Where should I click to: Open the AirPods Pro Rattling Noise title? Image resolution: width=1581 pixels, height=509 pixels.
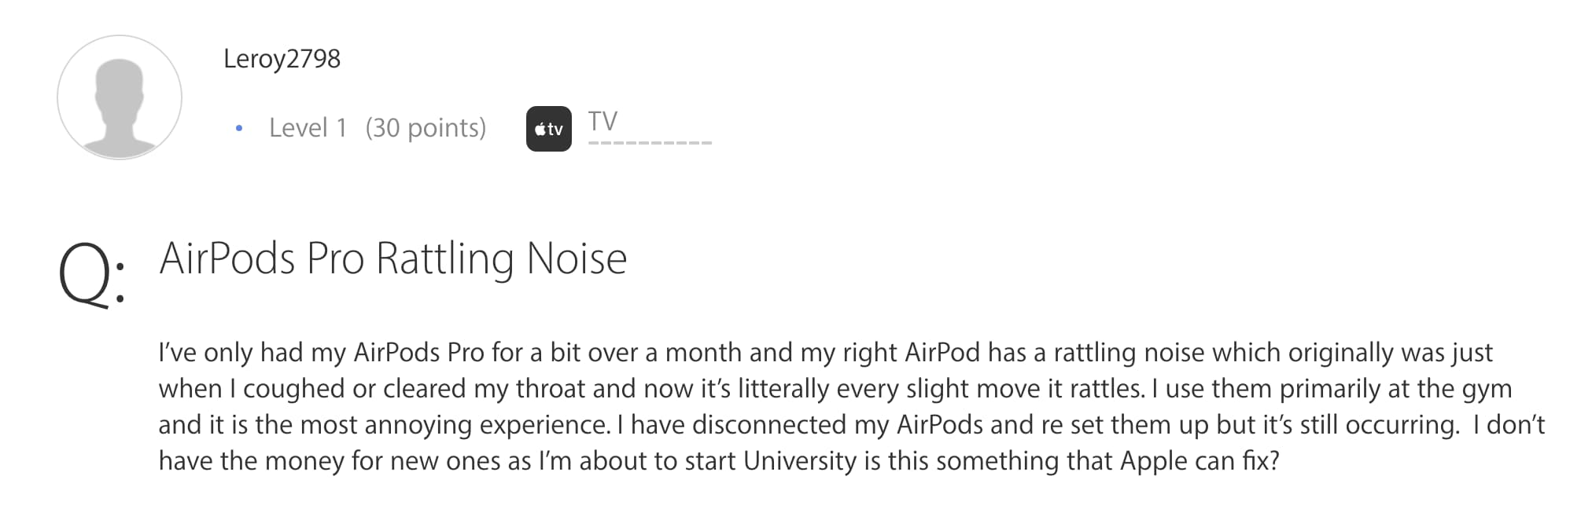(x=393, y=258)
